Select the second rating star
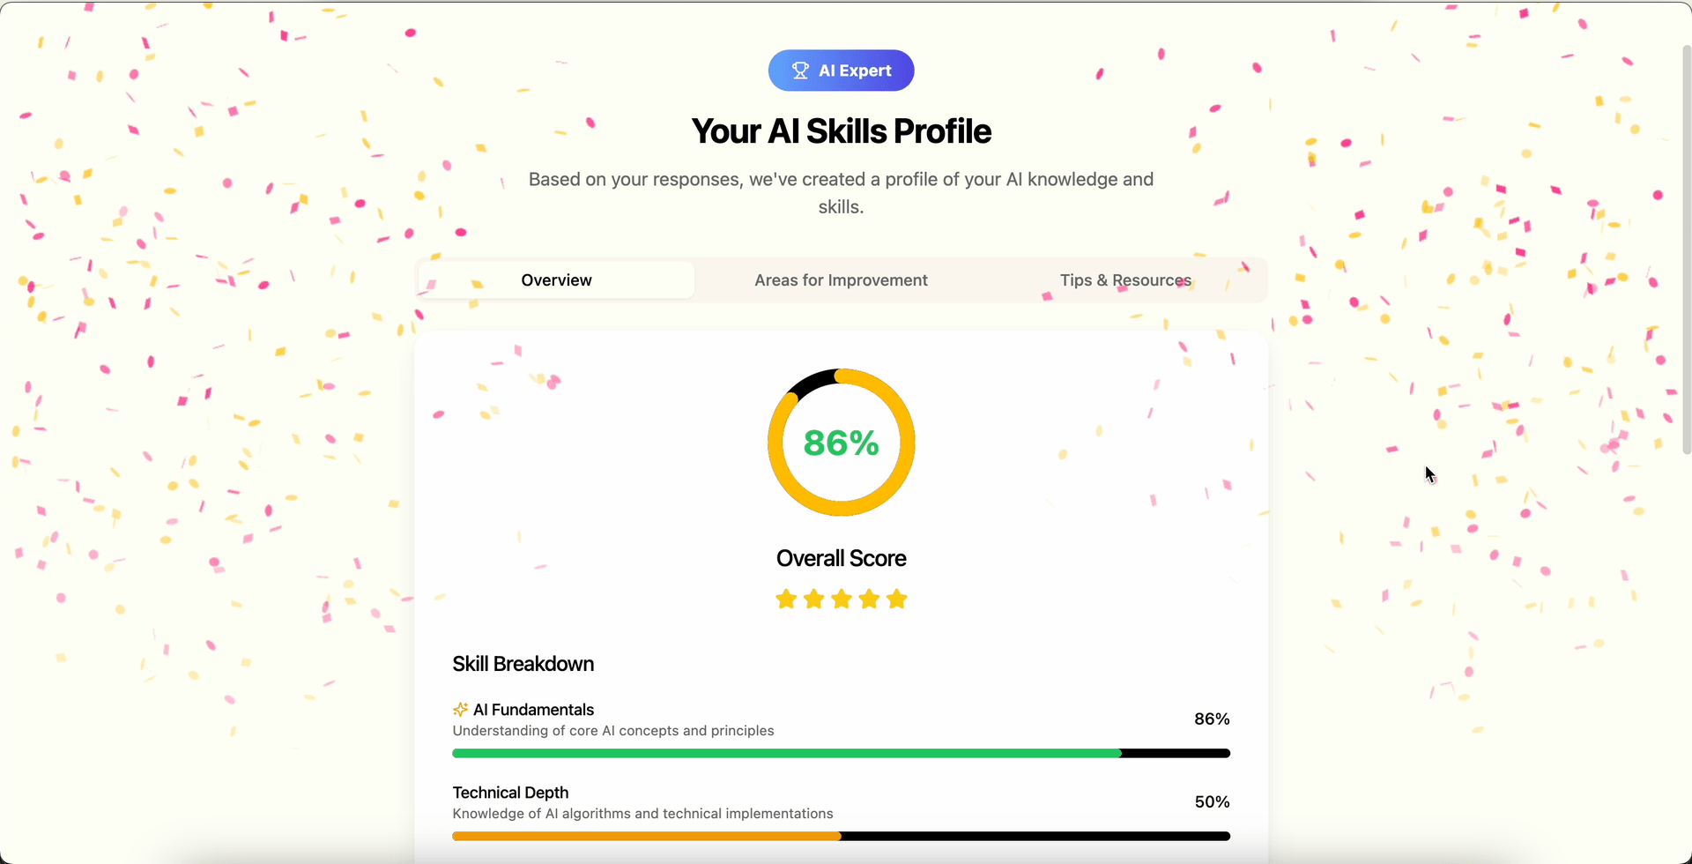The width and height of the screenshot is (1692, 864). 814,600
